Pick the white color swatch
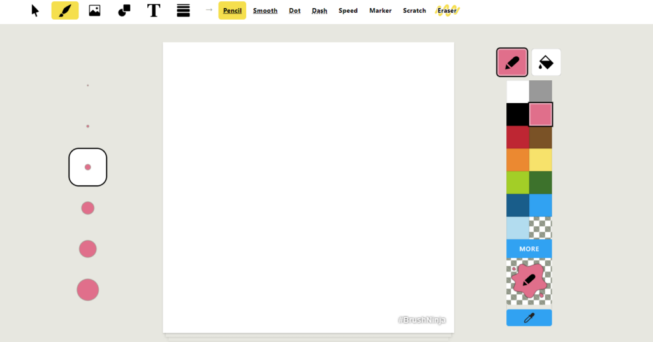Viewport: 653px width, 342px height. [518, 92]
